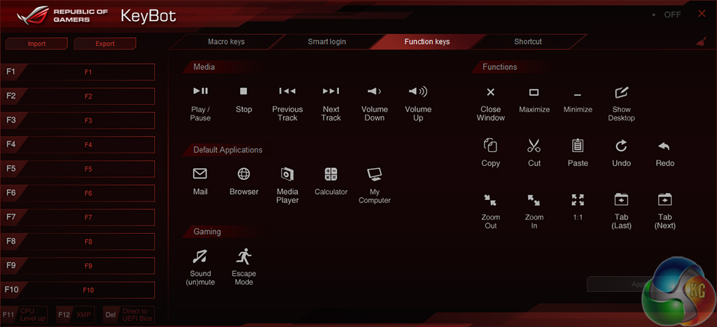Choose the Zoom Out icon

click(491, 200)
